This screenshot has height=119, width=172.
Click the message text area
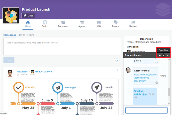[x=62, y=46]
